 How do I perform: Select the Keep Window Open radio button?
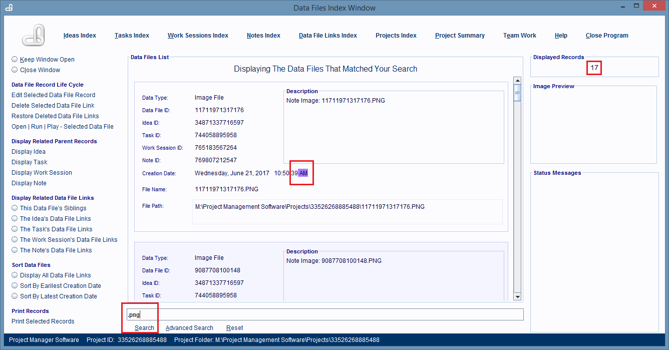tap(15, 59)
